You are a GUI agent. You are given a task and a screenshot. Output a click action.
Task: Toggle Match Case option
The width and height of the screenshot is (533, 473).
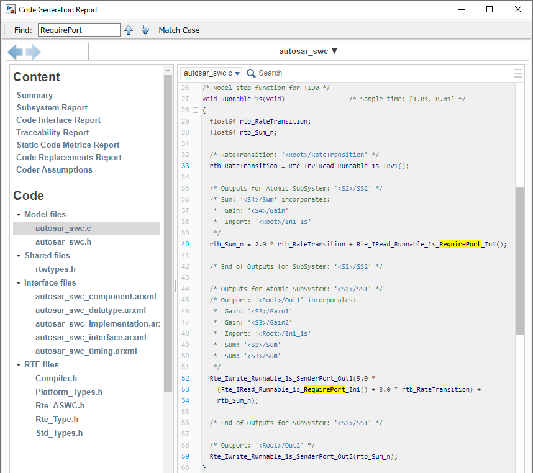179,30
